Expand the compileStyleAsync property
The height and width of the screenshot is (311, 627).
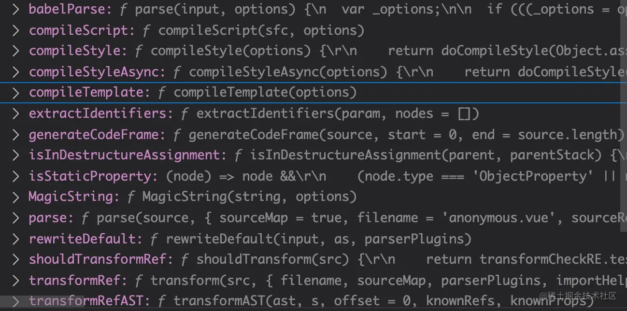click(x=16, y=72)
